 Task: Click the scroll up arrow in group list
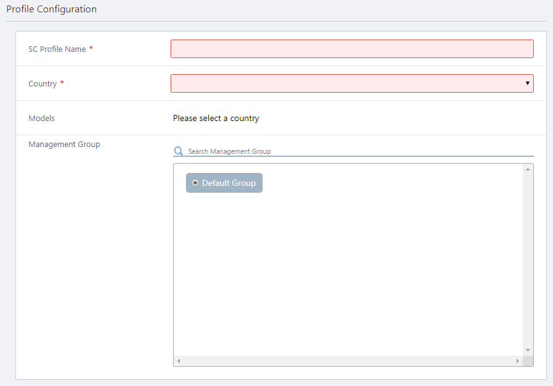[528, 169]
